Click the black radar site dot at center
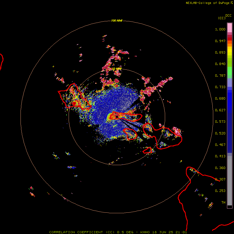Viewport: 234px width, 234px height. pyautogui.click(x=117, y=117)
